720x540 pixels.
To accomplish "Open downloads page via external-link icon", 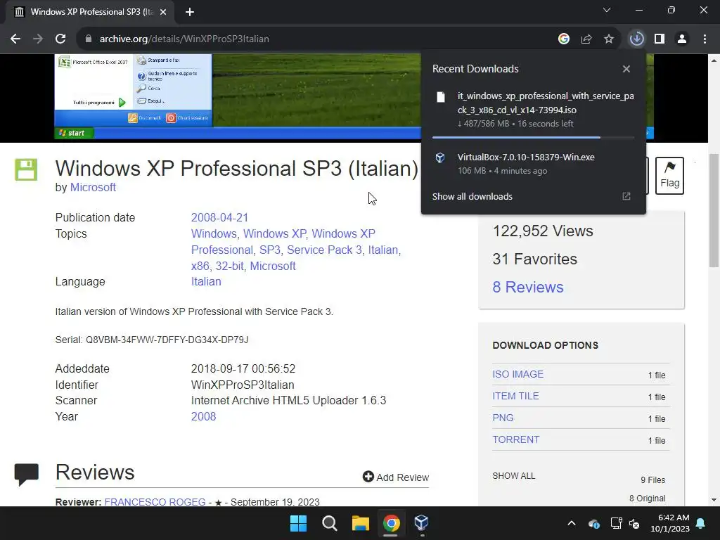I will (626, 197).
